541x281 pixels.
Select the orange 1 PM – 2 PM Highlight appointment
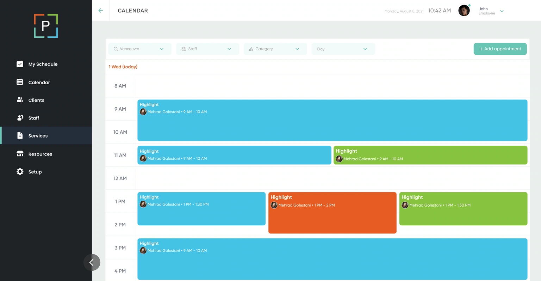tap(332, 213)
